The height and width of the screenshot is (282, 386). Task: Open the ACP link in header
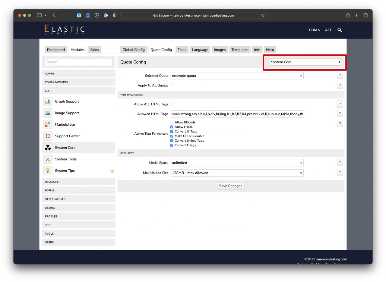328,30
